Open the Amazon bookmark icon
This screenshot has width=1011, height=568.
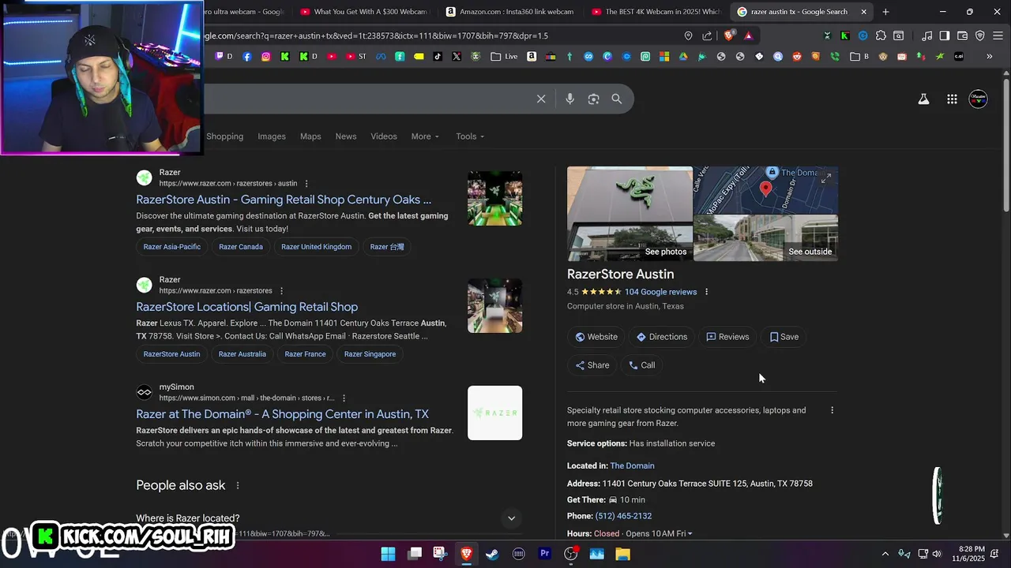pyautogui.click(x=532, y=56)
